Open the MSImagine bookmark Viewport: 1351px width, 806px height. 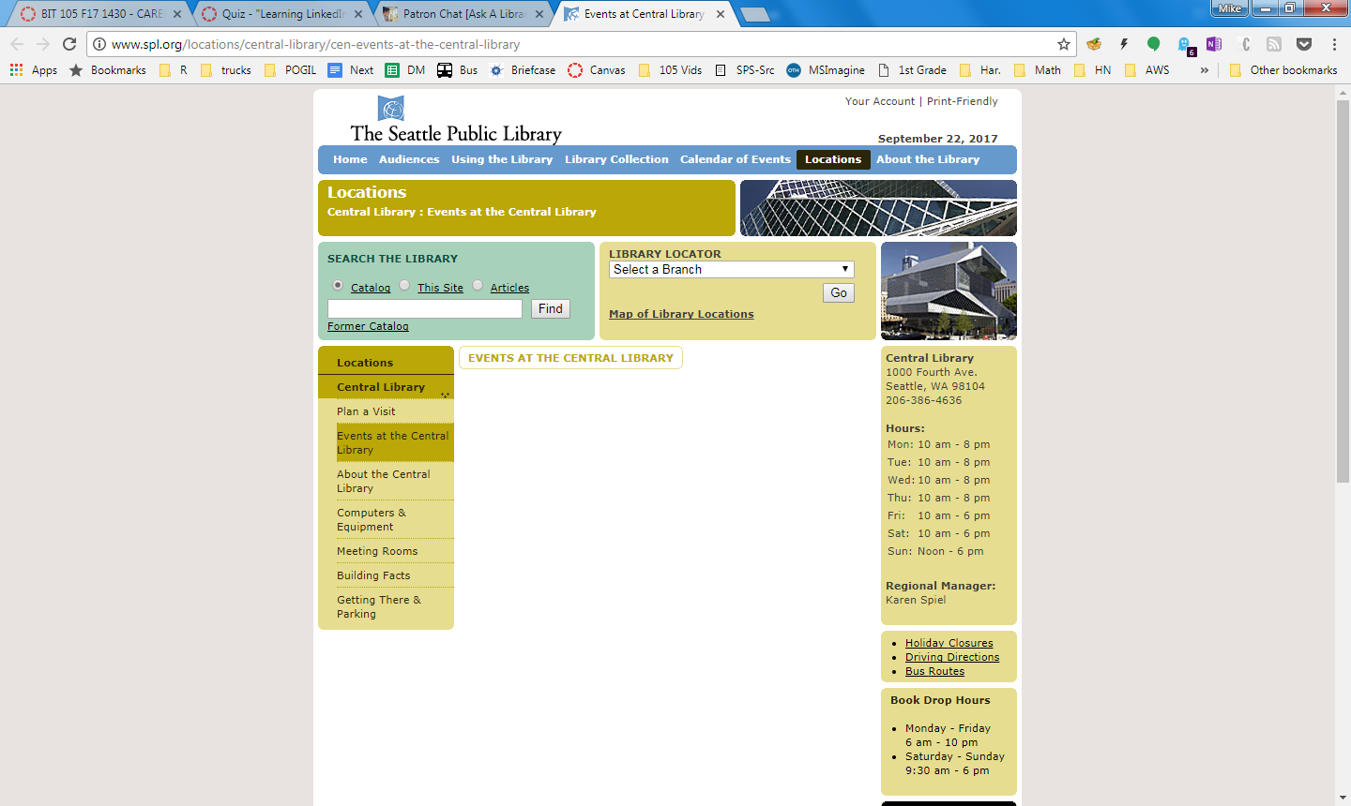[x=826, y=70]
